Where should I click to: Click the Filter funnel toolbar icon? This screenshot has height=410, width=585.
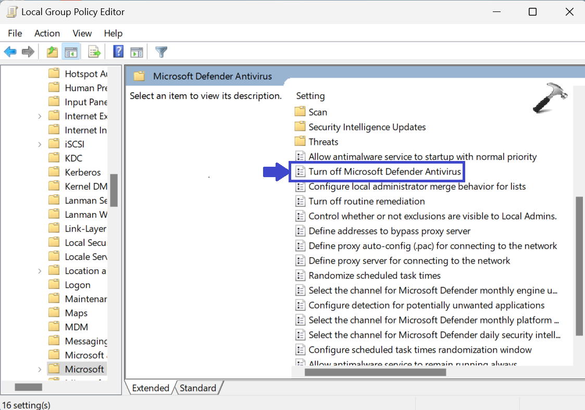161,52
